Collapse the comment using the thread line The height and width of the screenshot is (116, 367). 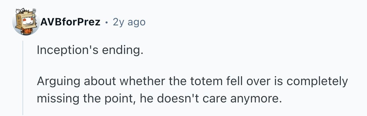(23, 78)
